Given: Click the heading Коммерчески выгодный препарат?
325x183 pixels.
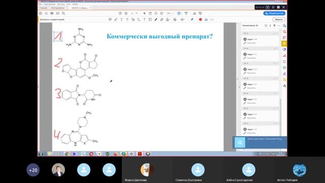Looking at the screenshot, I should [x=159, y=36].
